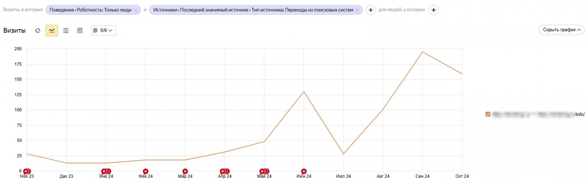
Task: Open the 'Источники • Последний значимый источник' segment chip
Action: coord(253,10)
